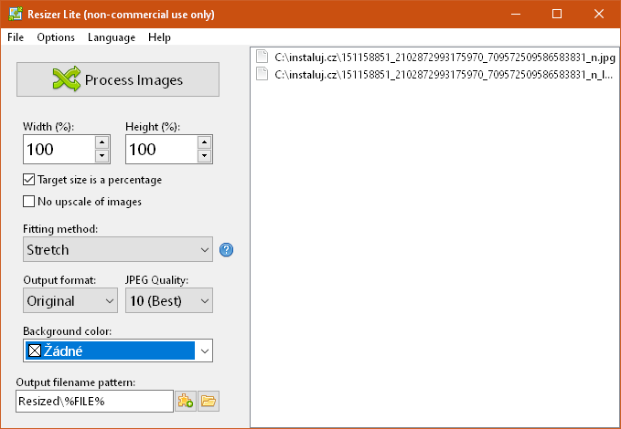Decrease Height using the down arrow

[203, 156]
